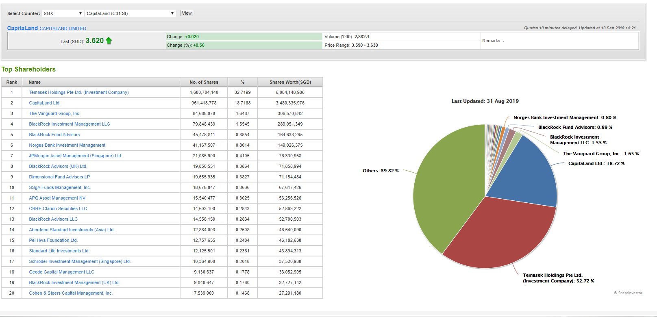This screenshot has height=317, width=657.
Task: Click the View button
Action: point(187,13)
